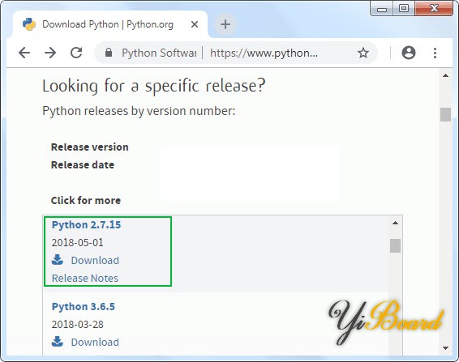Open the Chrome three-dot menu
The width and height of the screenshot is (459, 362).
pyautogui.click(x=435, y=53)
